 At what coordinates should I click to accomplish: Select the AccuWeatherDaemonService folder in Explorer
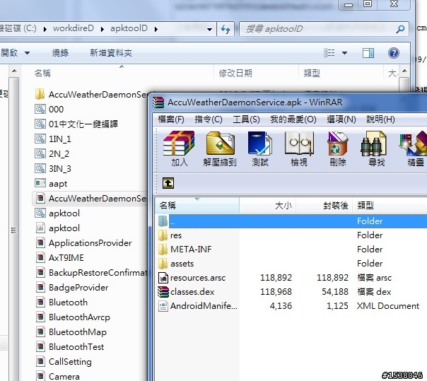click(x=91, y=95)
